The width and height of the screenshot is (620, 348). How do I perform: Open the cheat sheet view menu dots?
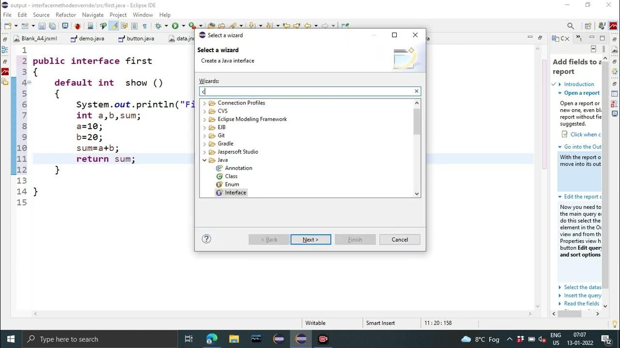click(x=604, y=49)
